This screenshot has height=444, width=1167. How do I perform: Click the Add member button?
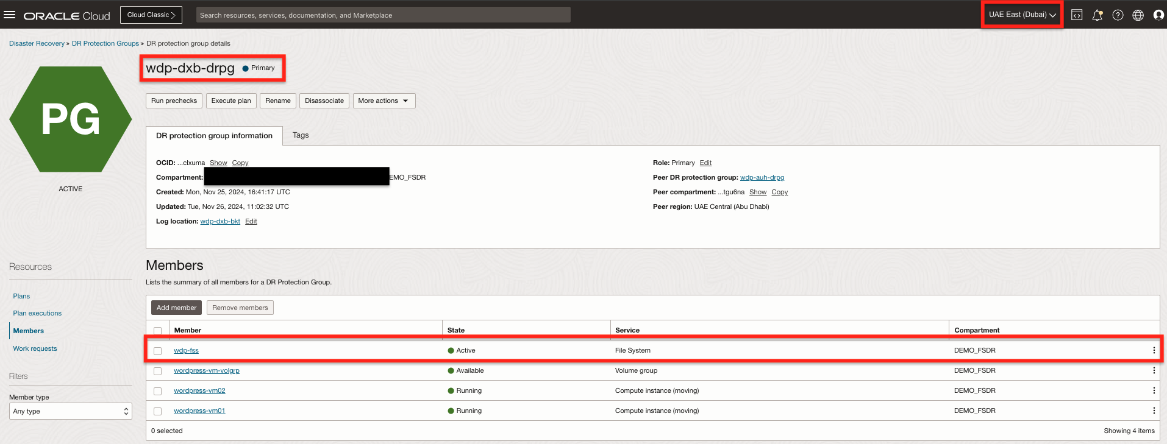(x=176, y=308)
